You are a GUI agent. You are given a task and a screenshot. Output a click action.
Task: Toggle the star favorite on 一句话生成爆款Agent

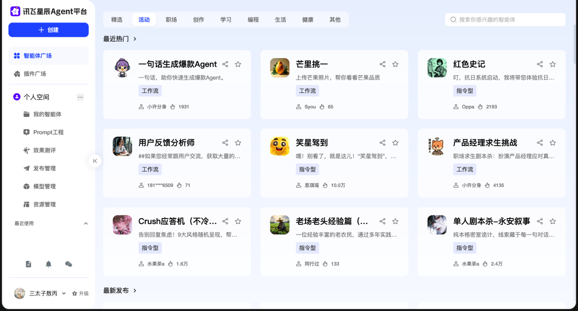coord(238,64)
